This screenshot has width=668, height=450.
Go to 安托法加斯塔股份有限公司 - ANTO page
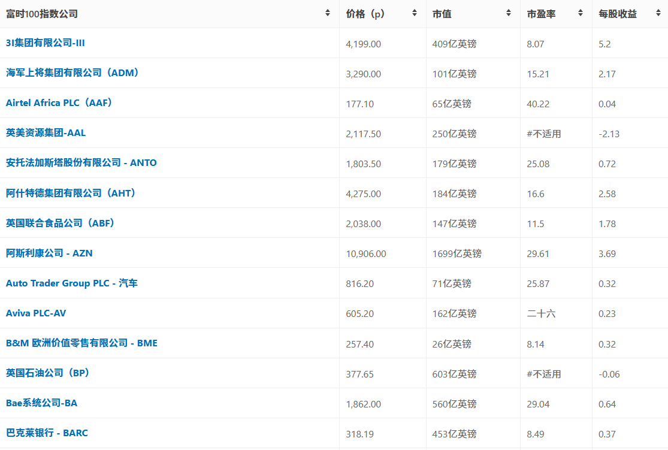[81, 163]
